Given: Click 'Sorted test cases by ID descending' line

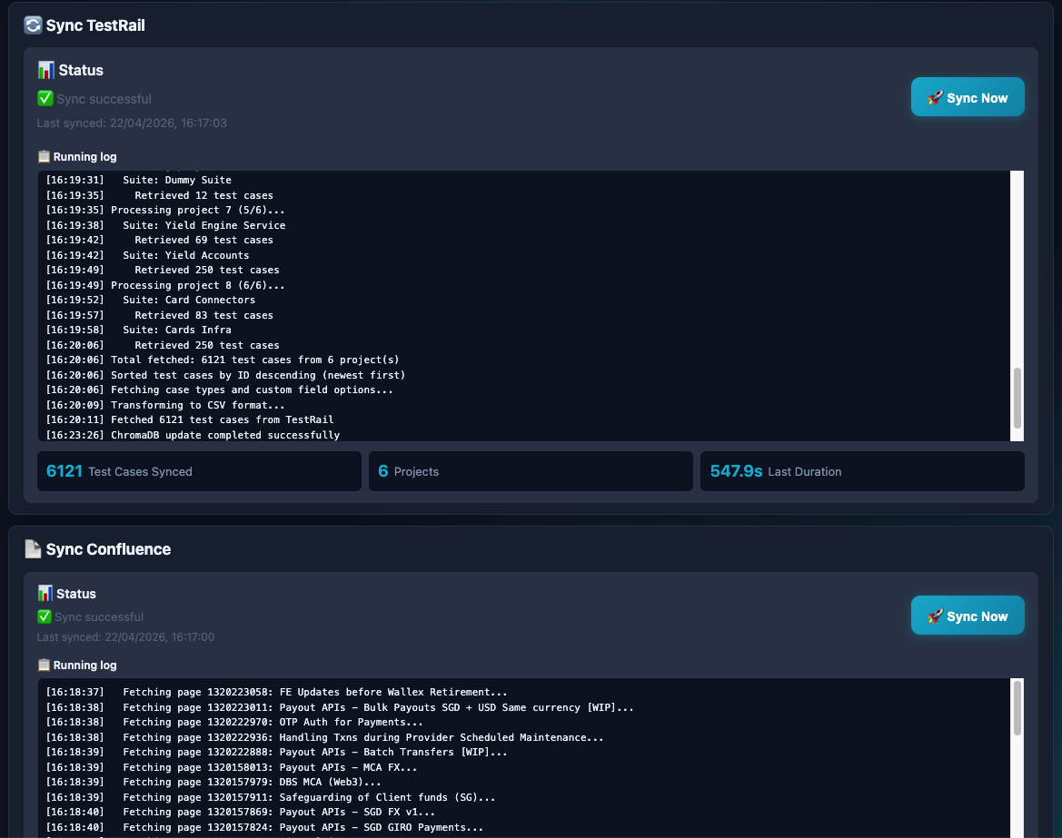Looking at the screenshot, I should click(x=225, y=375).
